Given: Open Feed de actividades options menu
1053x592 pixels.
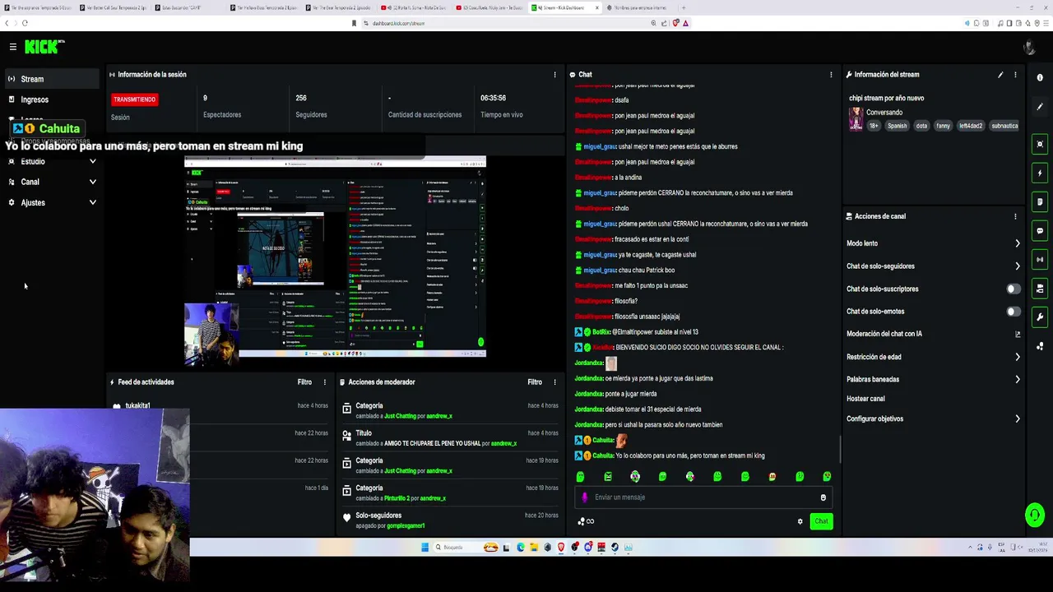Looking at the screenshot, I should [324, 382].
